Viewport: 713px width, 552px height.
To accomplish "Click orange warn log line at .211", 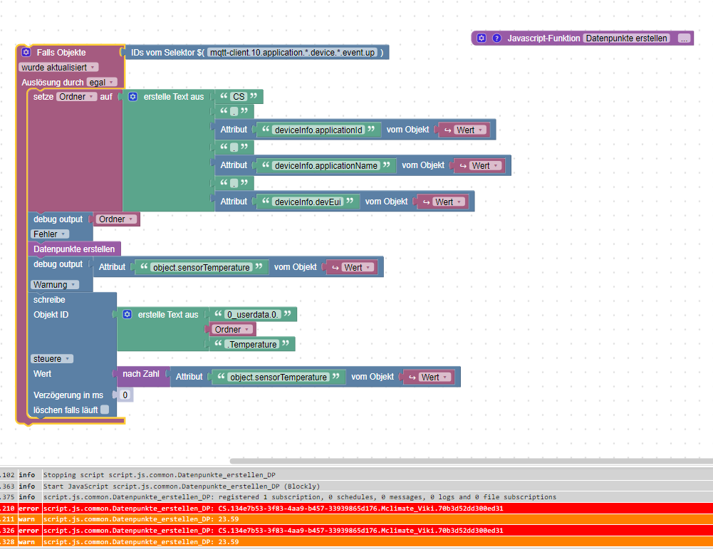I will (356, 519).
